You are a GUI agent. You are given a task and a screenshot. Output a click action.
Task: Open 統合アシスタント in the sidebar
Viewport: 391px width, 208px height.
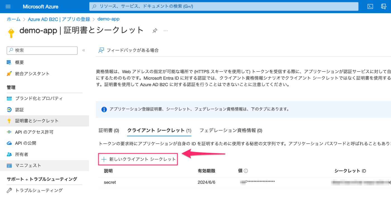tap(32, 74)
